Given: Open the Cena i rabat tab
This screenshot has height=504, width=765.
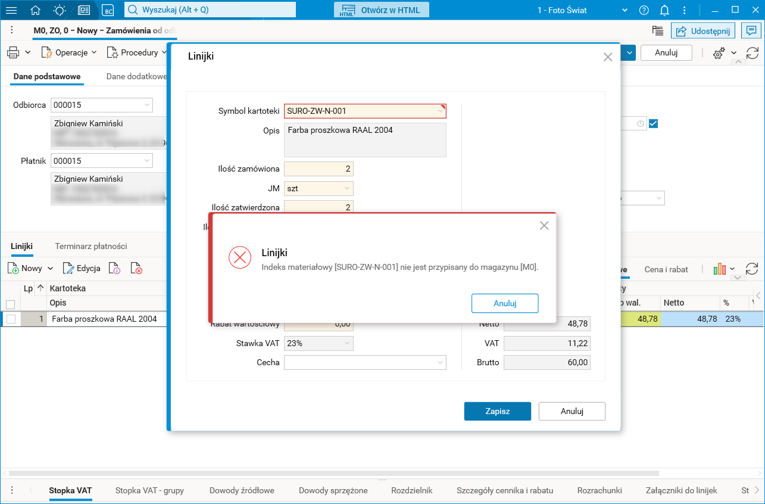Looking at the screenshot, I should pos(666,269).
